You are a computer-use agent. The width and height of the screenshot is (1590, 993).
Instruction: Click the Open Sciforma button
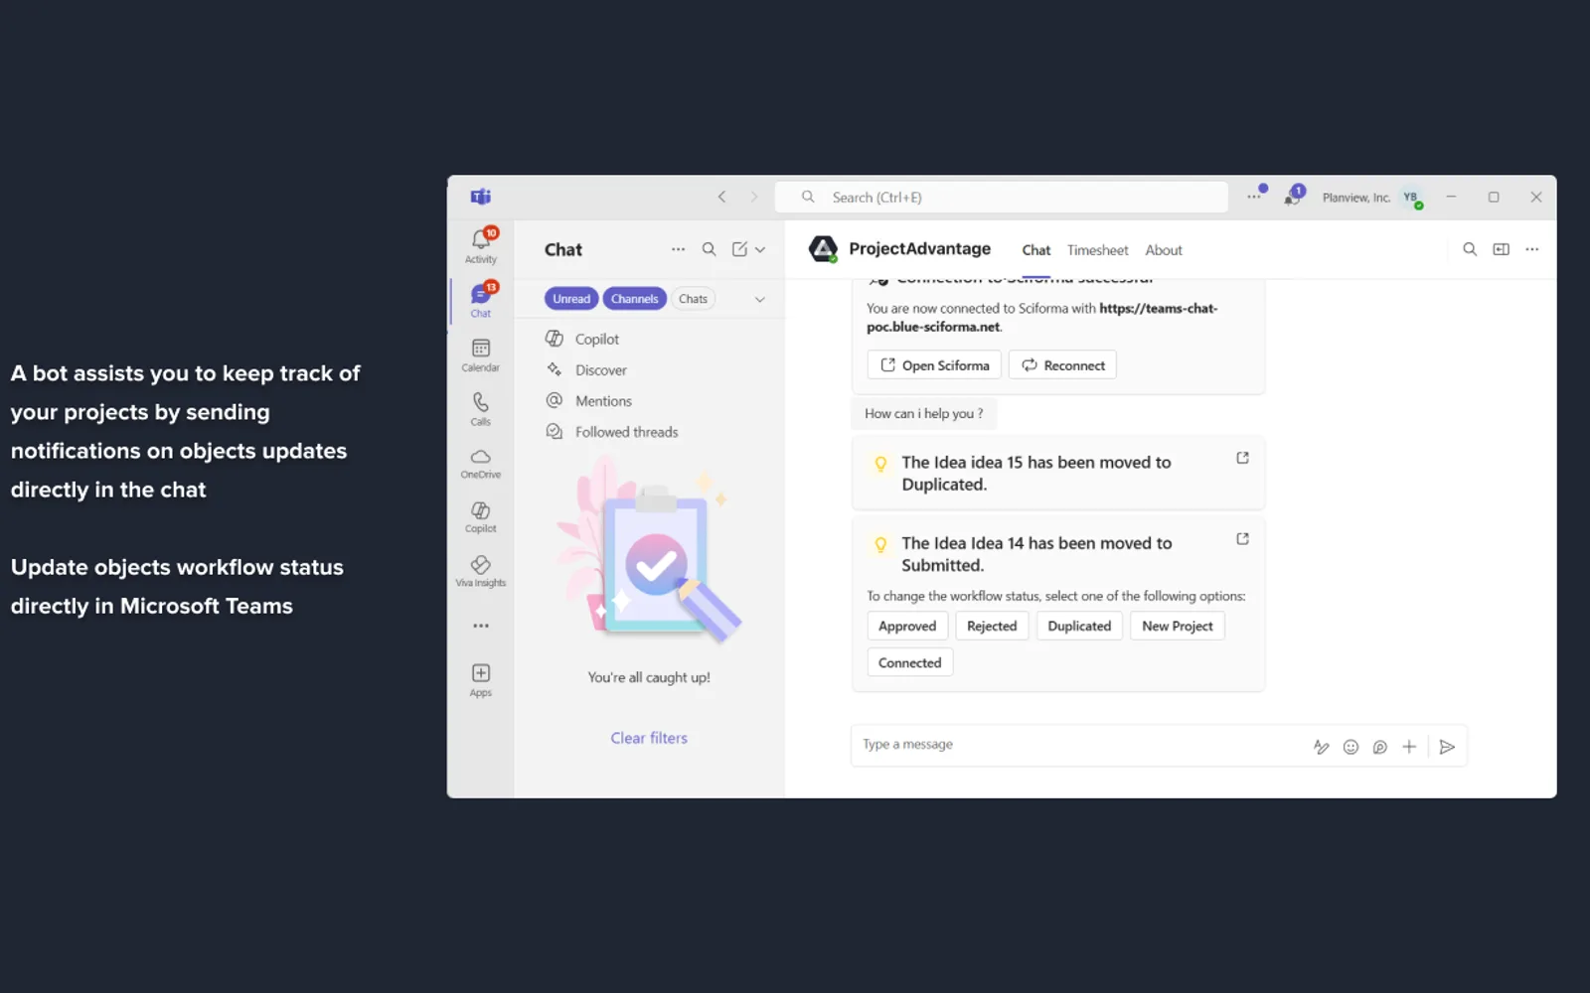pyautogui.click(x=934, y=365)
